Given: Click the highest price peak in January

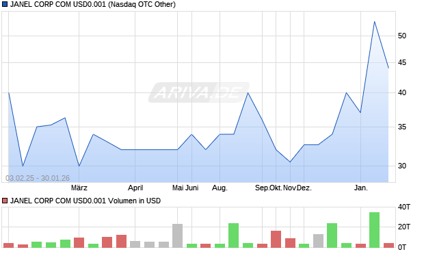Looking at the screenshot, I should click(375, 21).
